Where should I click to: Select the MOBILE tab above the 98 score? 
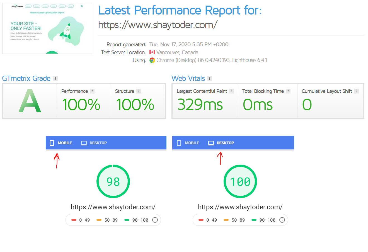(x=61, y=143)
